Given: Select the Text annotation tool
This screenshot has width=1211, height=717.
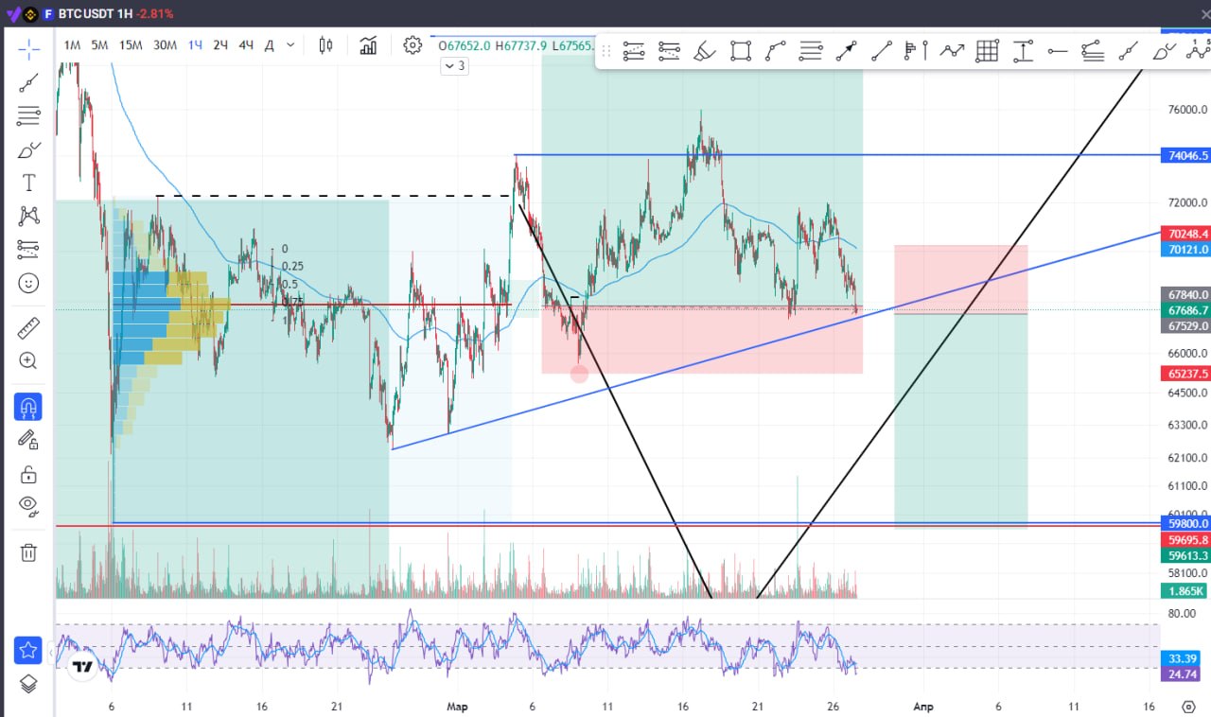Looking at the screenshot, I should (28, 183).
